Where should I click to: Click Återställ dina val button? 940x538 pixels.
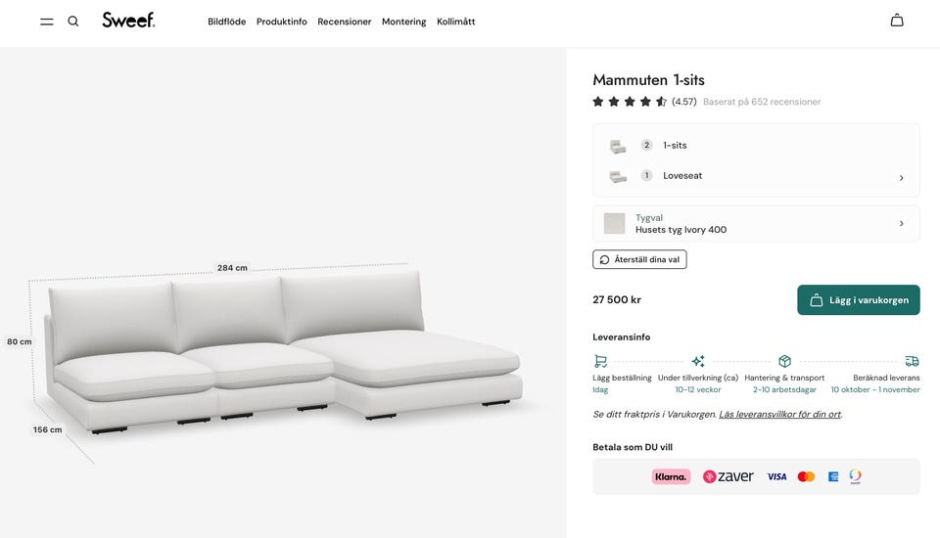[639, 259]
